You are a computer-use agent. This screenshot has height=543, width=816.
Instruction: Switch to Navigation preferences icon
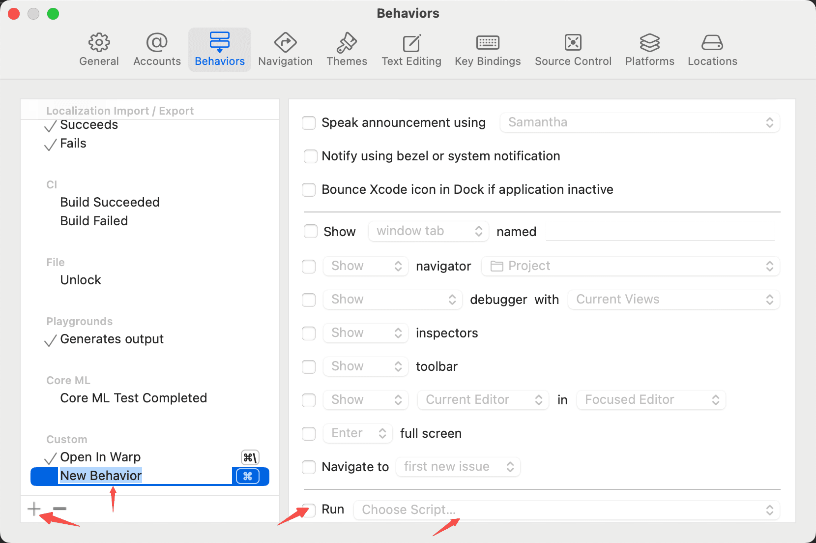[x=285, y=43]
